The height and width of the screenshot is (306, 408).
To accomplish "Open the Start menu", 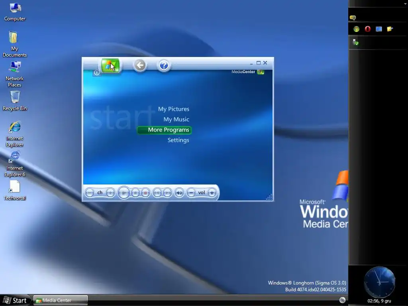I will click(x=16, y=300).
